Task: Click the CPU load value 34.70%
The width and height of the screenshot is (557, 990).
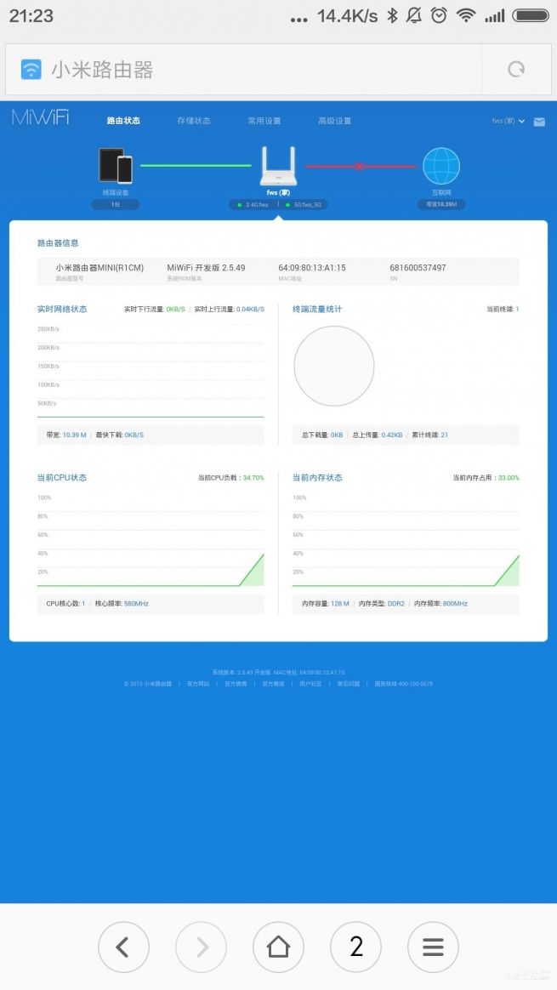Action: pyautogui.click(x=253, y=478)
